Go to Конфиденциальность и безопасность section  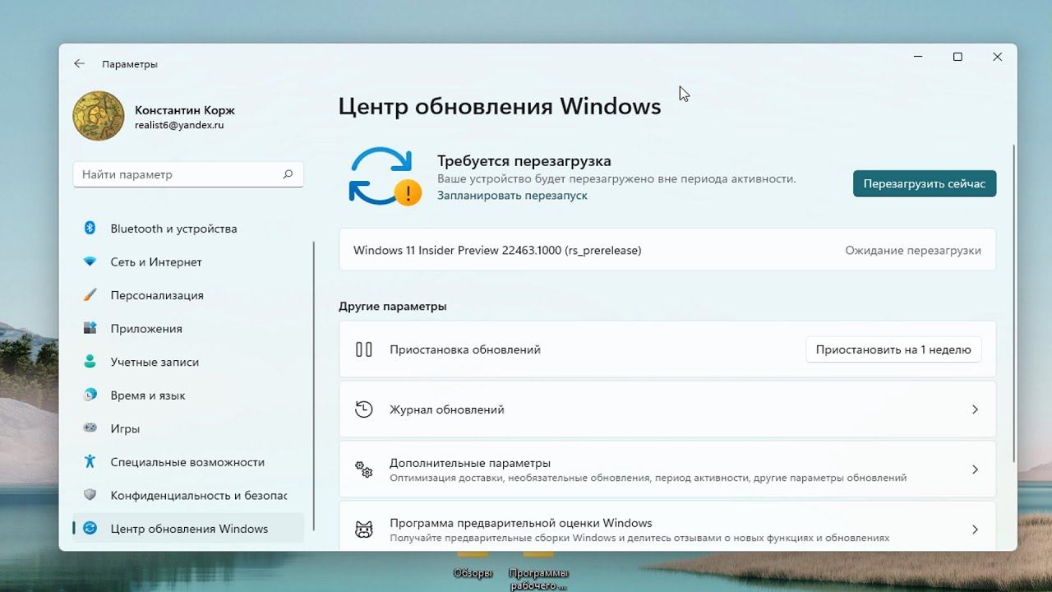tap(188, 495)
